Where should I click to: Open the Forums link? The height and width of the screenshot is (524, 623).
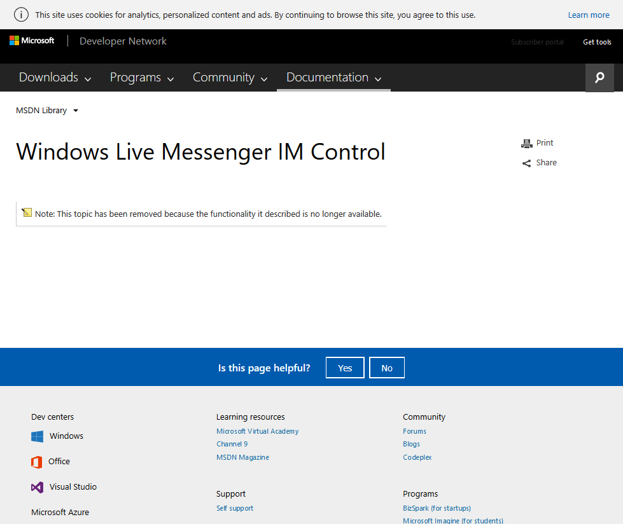click(x=414, y=431)
